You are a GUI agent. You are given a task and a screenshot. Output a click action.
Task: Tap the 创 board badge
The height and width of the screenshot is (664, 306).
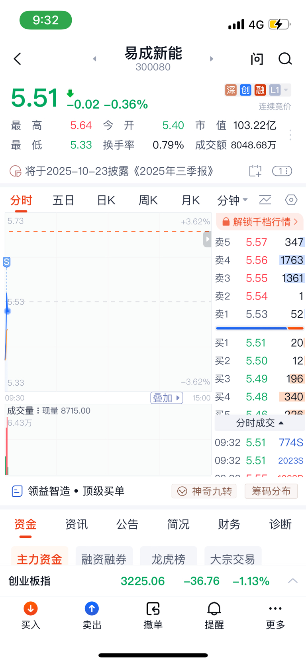click(x=245, y=90)
